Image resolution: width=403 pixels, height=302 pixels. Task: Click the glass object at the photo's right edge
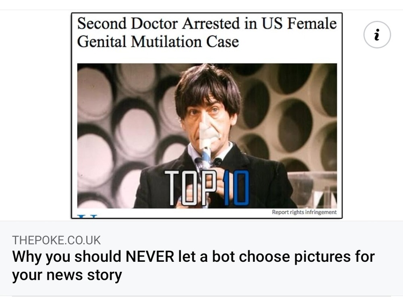pos(312,190)
